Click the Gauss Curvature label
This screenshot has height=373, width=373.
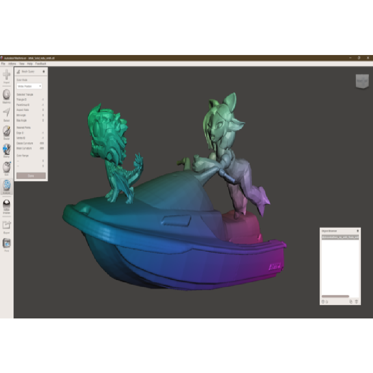(25, 143)
